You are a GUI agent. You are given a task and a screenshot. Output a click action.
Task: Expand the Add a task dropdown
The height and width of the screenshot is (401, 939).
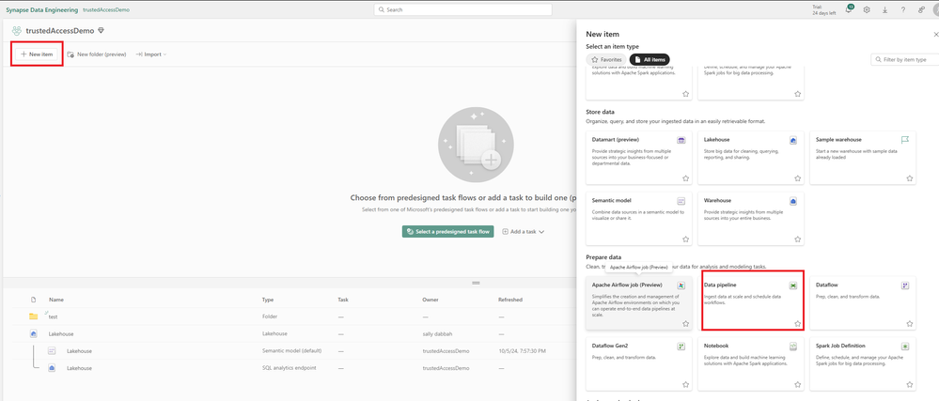click(524, 232)
